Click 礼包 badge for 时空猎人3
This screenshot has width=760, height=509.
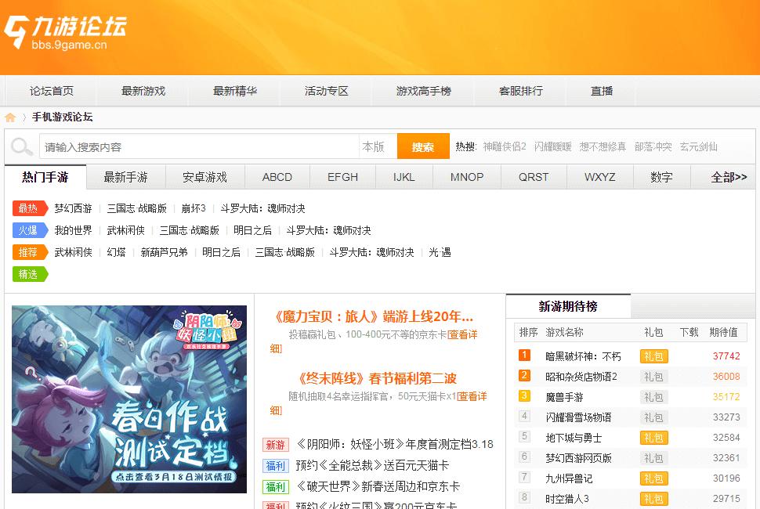point(654,499)
